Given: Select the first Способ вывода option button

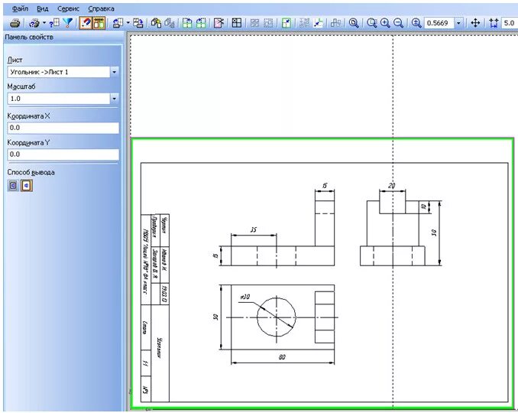Looking at the screenshot, I should (x=13, y=186).
